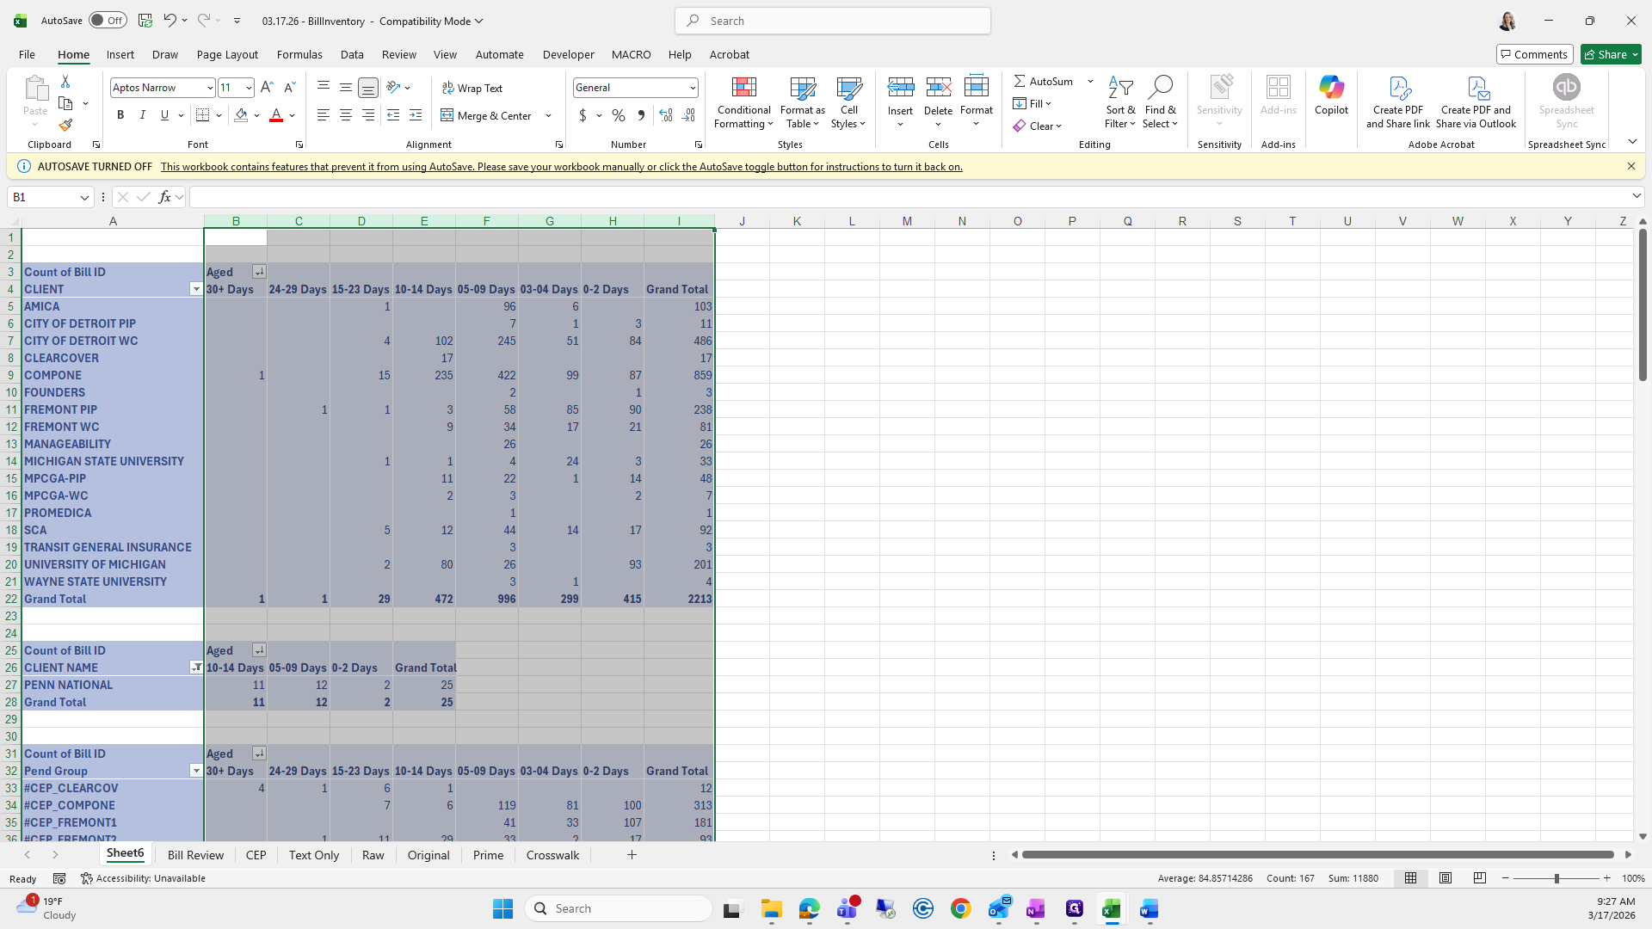Click the Format Painter brush icon
Viewport: 1652px width, 929px height.
[65, 126]
